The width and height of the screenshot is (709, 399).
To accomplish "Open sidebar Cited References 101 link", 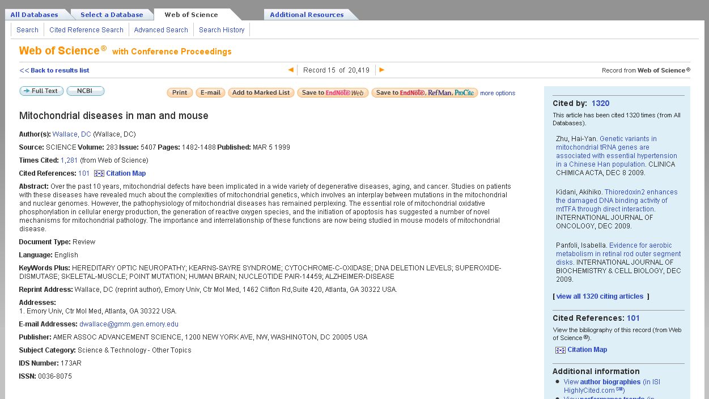I will (x=633, y=319).
